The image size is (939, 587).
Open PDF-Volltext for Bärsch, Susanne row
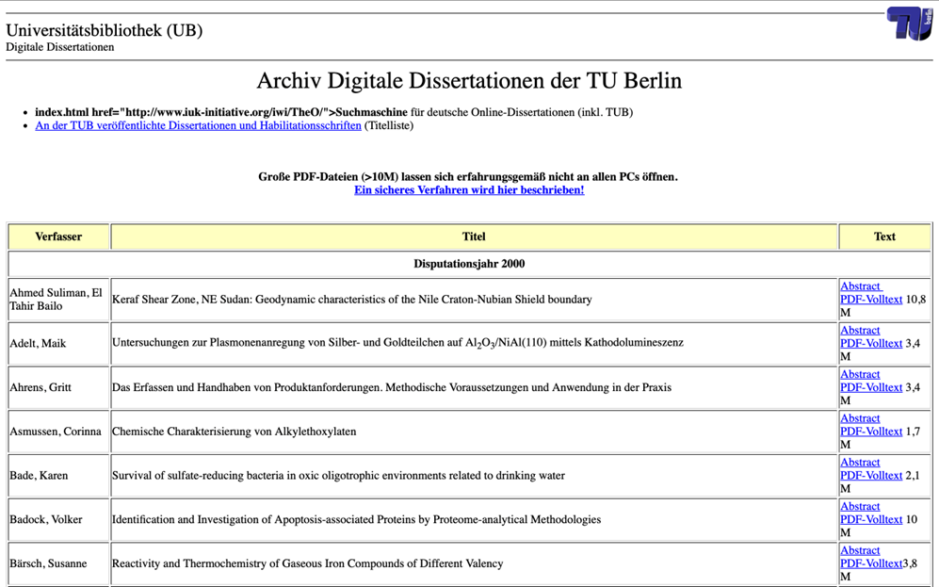pyautogui.click(x=871, y=563)
